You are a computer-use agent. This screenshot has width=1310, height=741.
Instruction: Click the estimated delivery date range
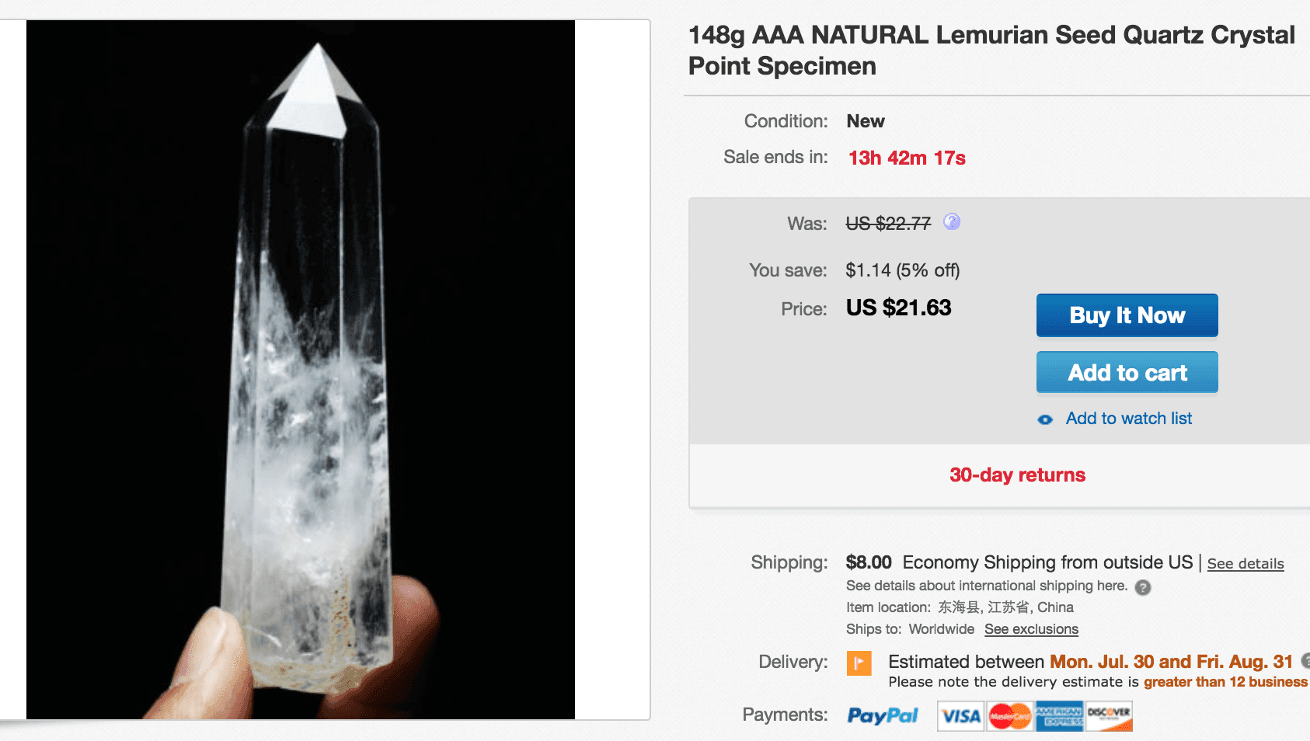(x=1171, y=662)
